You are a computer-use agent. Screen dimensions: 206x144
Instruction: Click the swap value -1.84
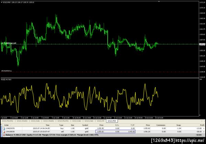[179, 128]
